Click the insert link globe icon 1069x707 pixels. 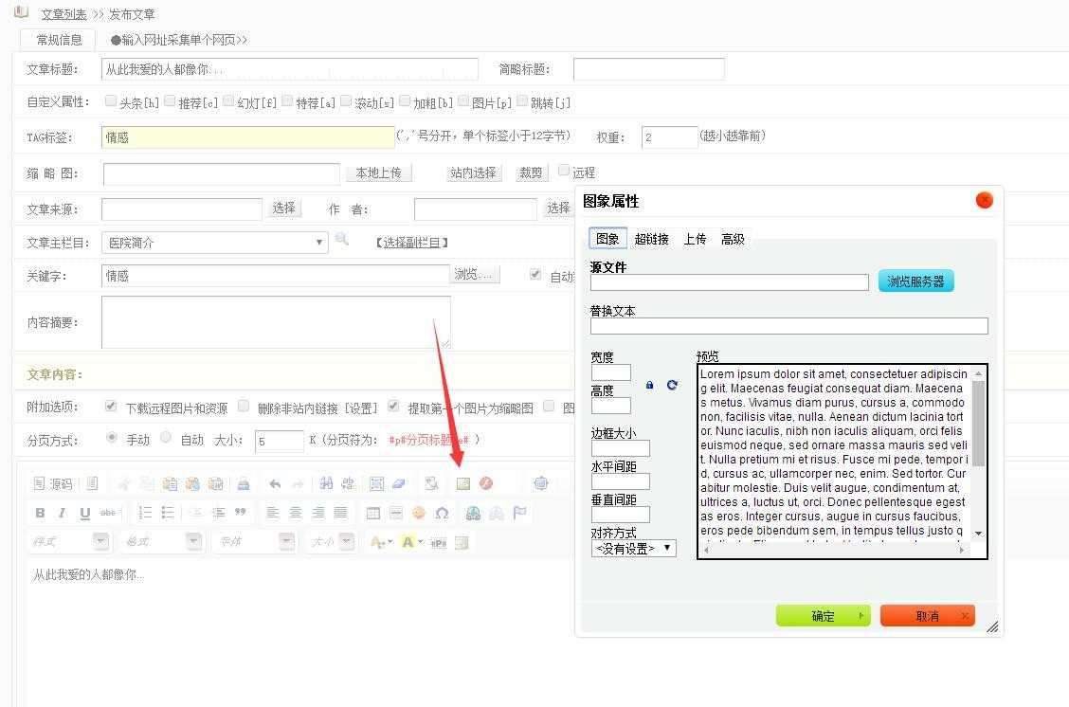pos(473,513)
